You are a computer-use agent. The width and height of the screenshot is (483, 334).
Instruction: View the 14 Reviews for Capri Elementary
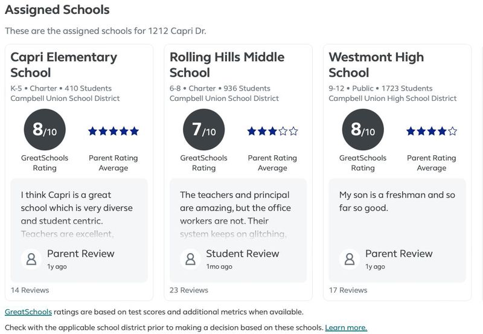[30, 291]
